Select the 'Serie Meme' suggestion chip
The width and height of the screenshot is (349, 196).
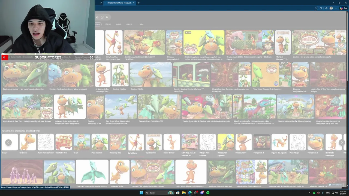136,144
